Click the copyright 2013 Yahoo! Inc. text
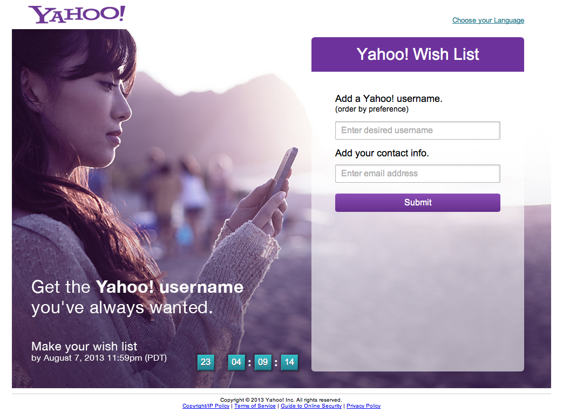Screen dimensions: 563x420 click(281, 400)
